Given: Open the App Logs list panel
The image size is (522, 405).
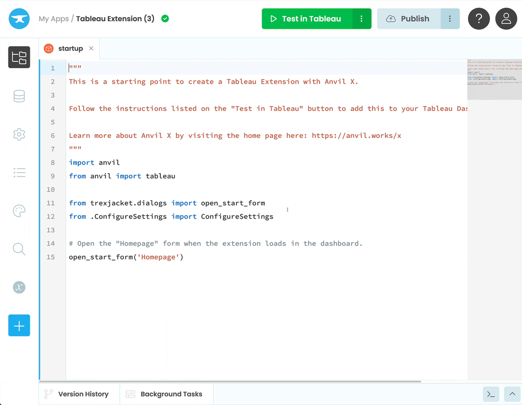Looking at the screenshot, I should (x=19, y=173).
